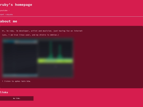143x107 pixels.
Task: Click the 'links' heading
Action: (4, 92)
